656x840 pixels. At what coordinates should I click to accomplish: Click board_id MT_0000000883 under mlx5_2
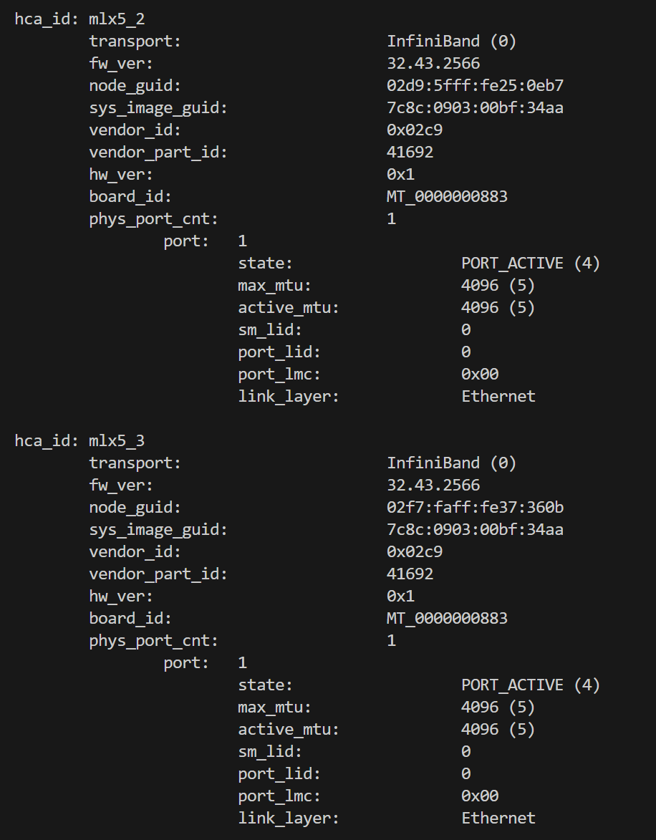pos(447,197)
